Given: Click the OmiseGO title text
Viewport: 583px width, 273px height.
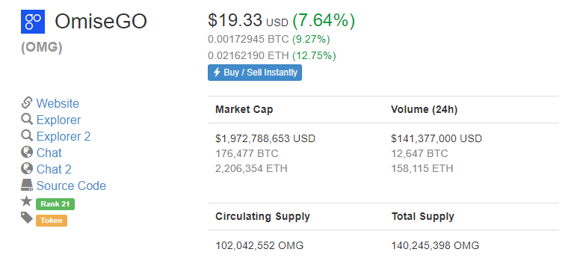Looking at the screenshot, I should tap(101, 22).
